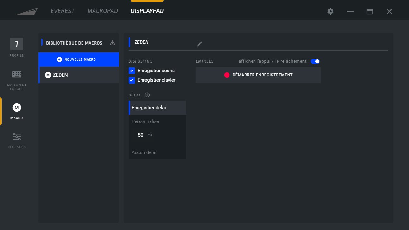Open the Profils section in sidebar

(17, 44)
